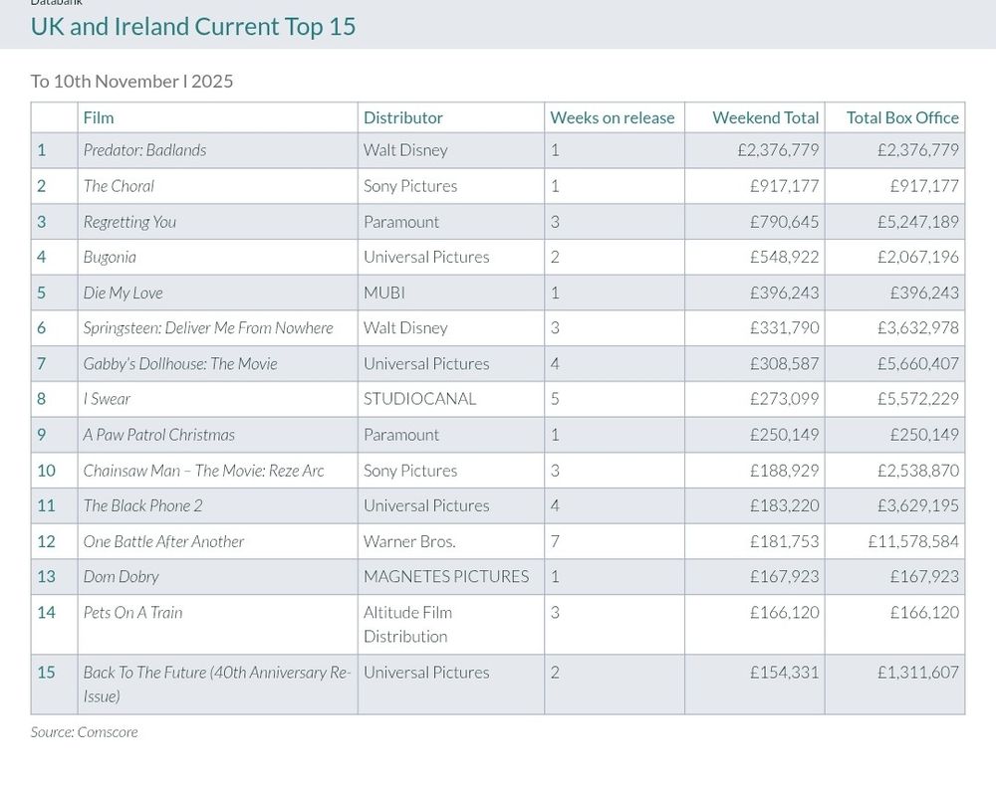Click total box office £5,660,407
The image size is (996, 785).
[x=918, y=363]
